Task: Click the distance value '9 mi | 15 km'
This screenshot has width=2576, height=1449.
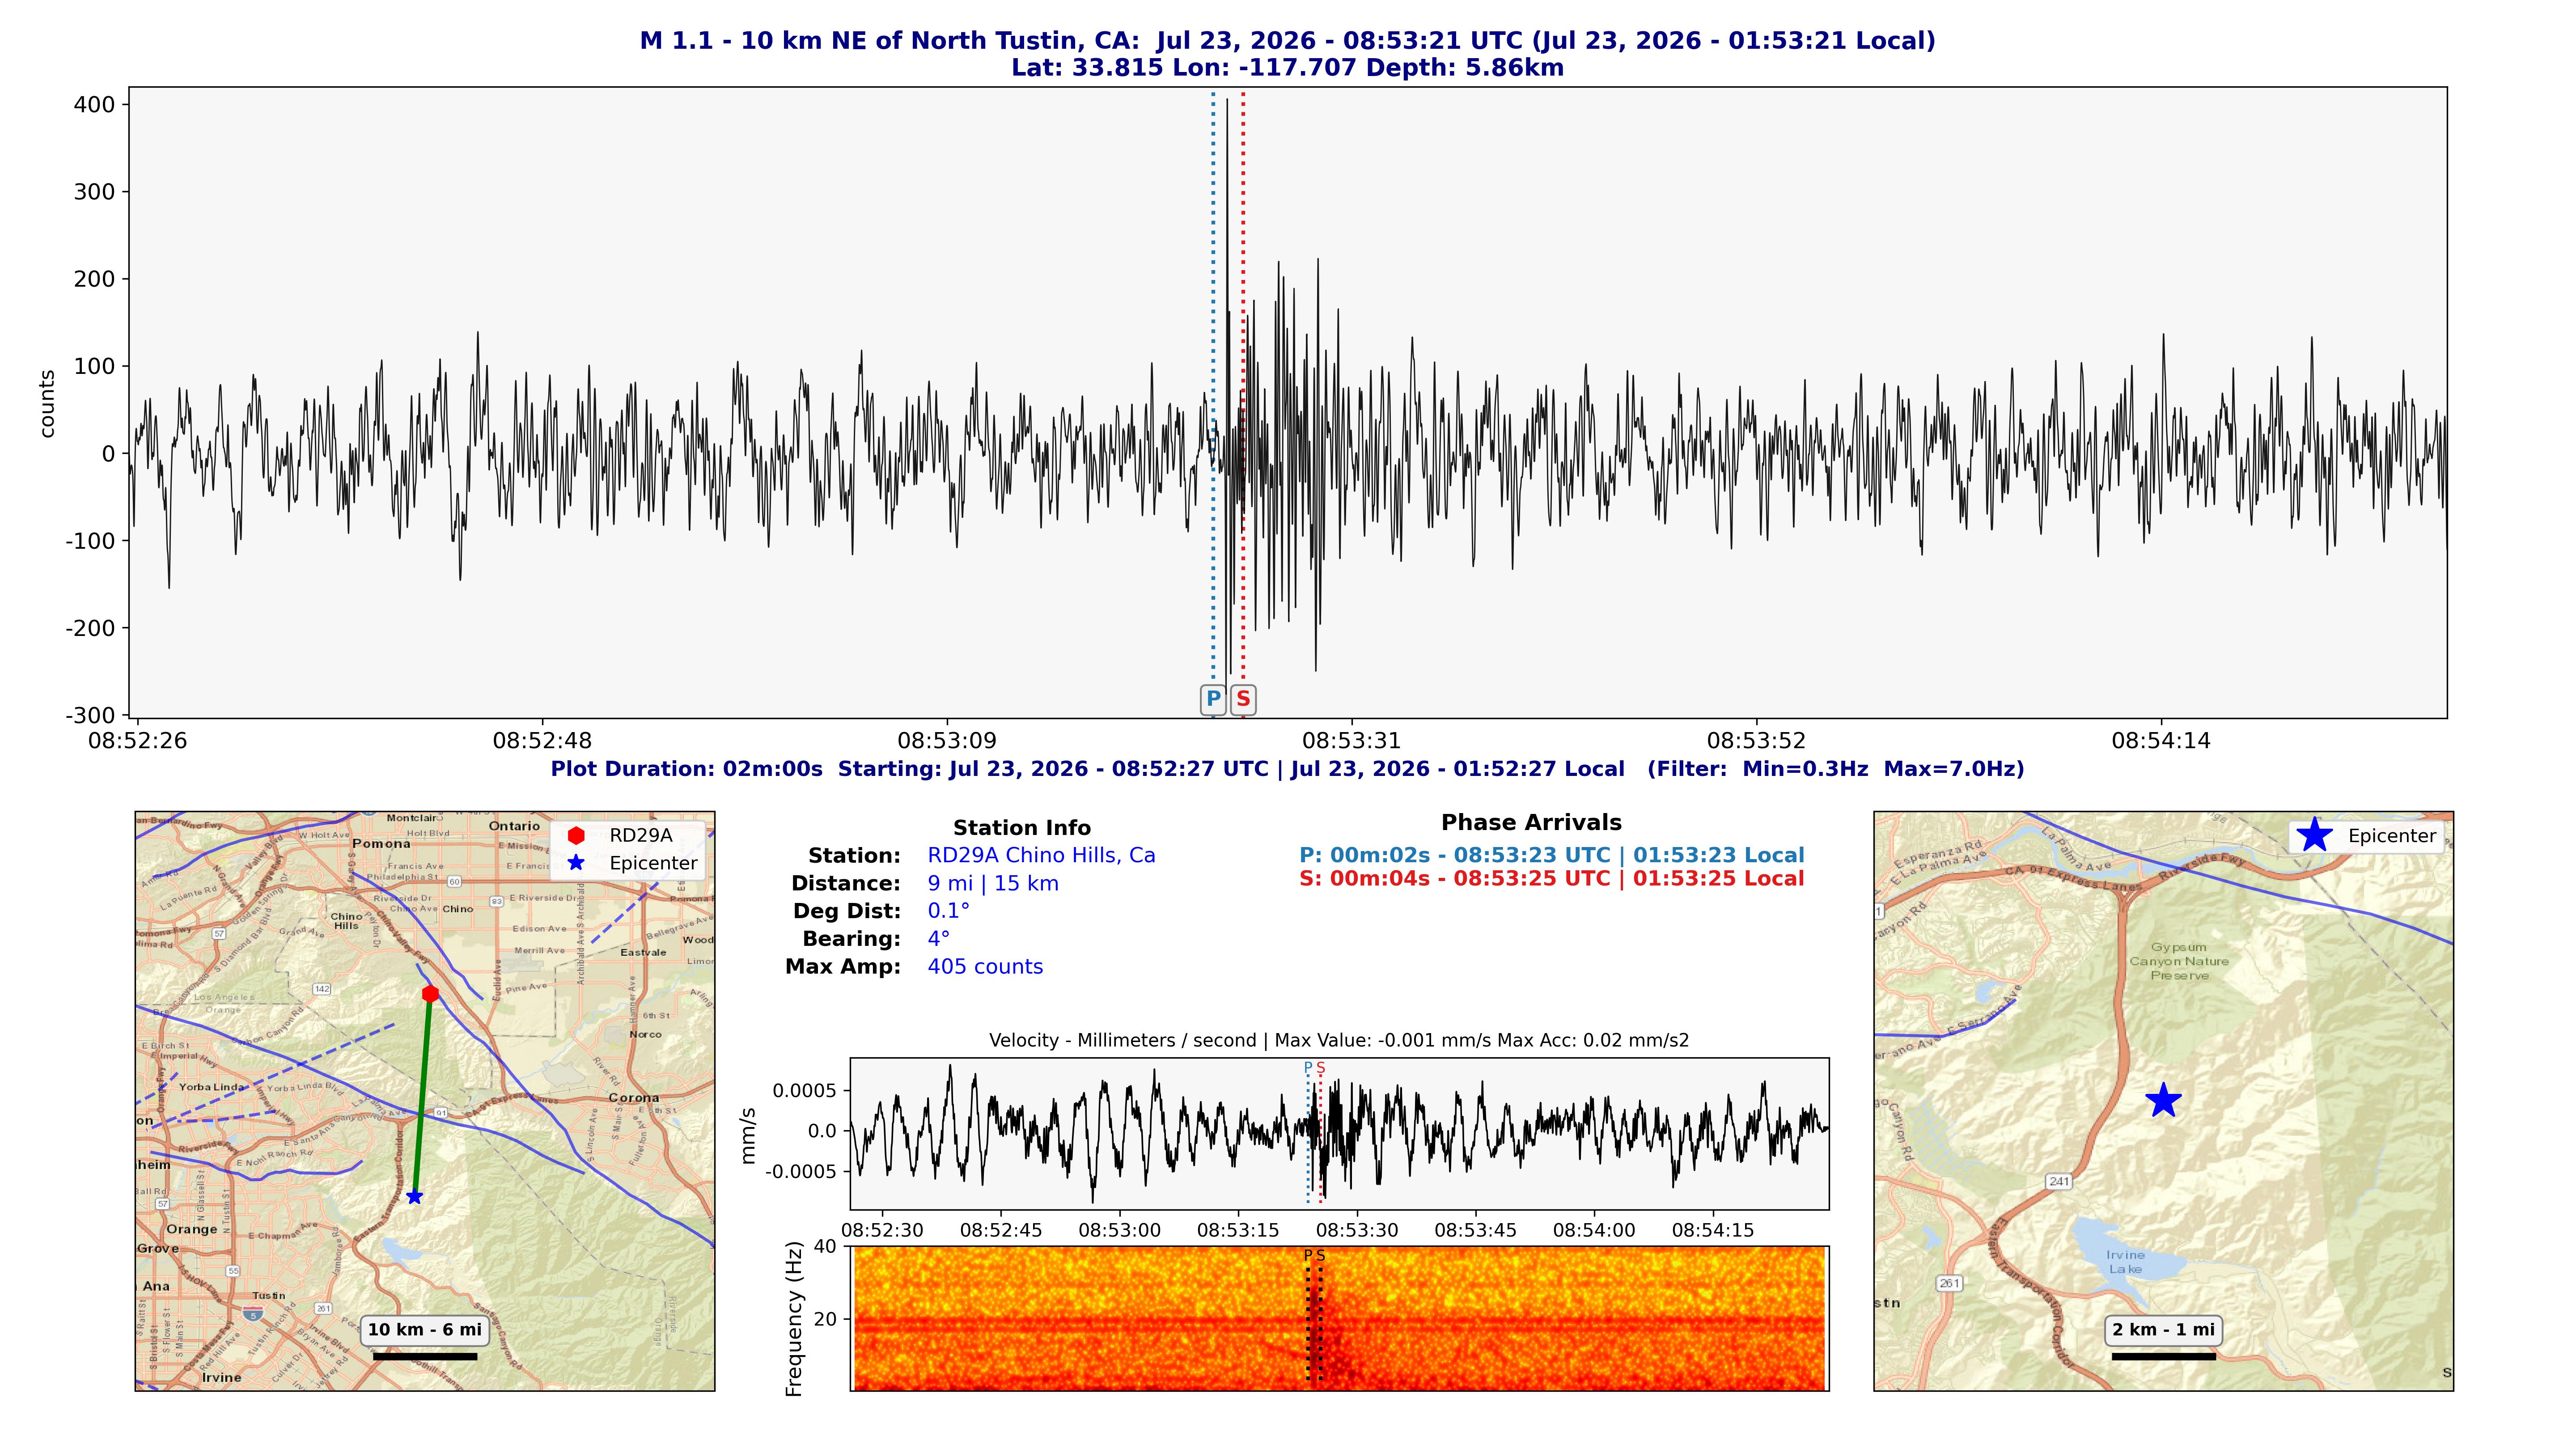Action: pos(993,884)
